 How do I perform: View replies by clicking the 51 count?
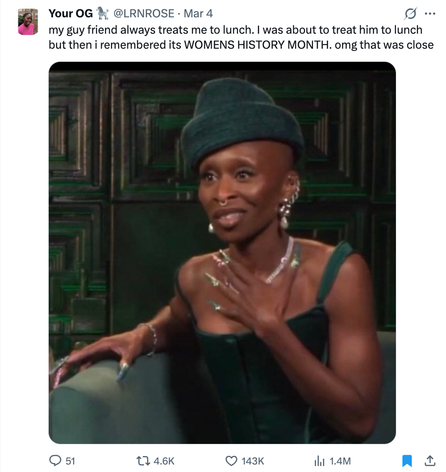70,461
